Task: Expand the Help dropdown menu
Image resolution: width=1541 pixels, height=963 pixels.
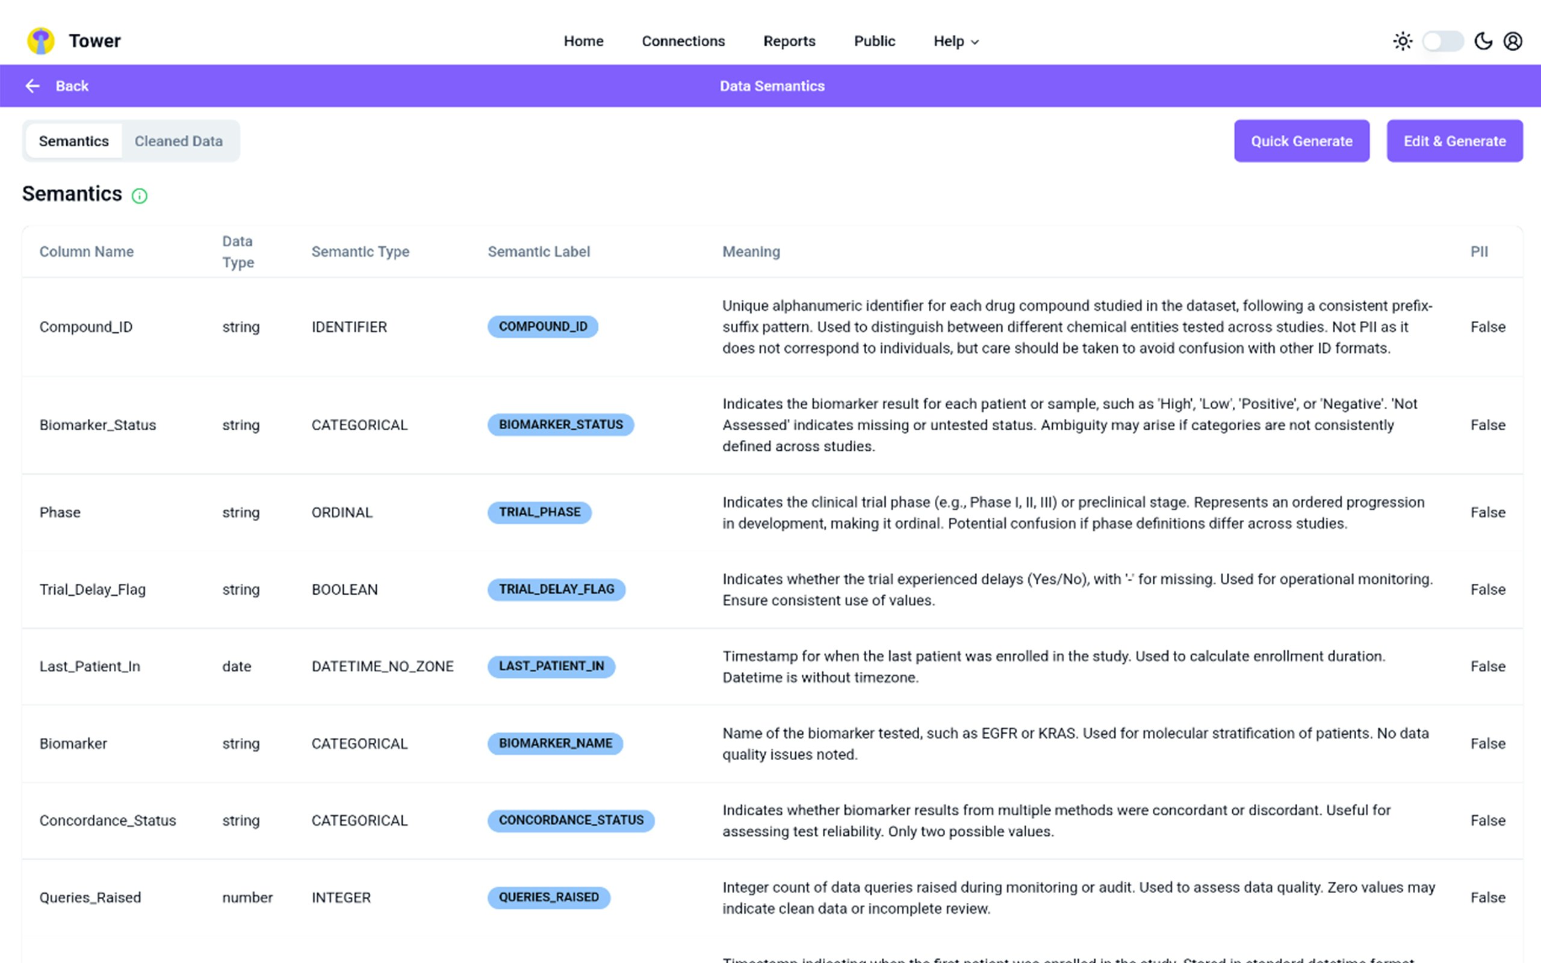Action: click(955, 41)
